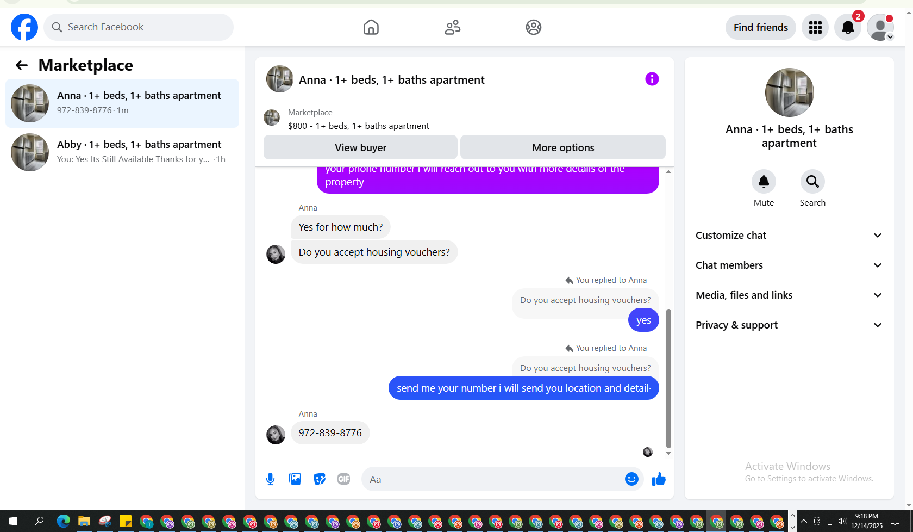Click the More options button
This screenshot has height=532, width=913.
563,147
